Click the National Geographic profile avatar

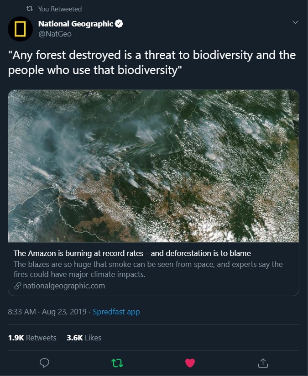click(20, 28)
